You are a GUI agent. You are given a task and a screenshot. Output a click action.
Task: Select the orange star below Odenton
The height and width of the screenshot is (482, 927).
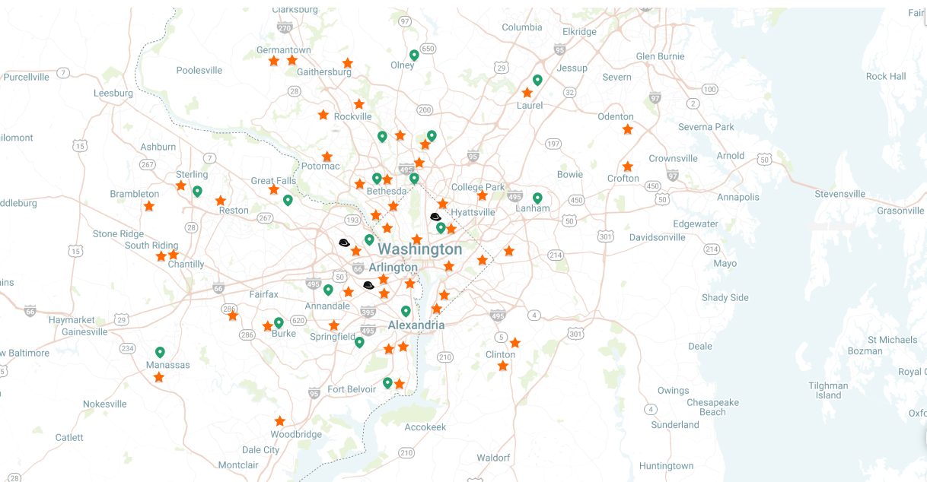pyautogui.click(x=627, y=129)
